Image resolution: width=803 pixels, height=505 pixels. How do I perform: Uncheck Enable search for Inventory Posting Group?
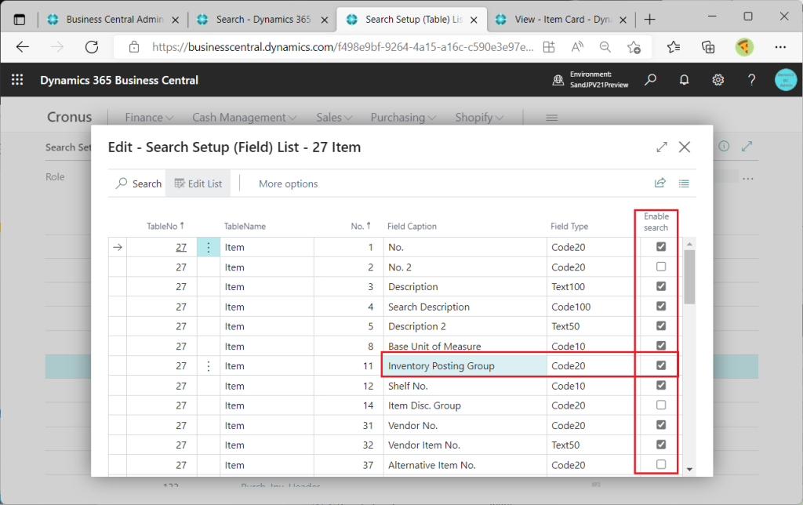[x=661, y=365]
